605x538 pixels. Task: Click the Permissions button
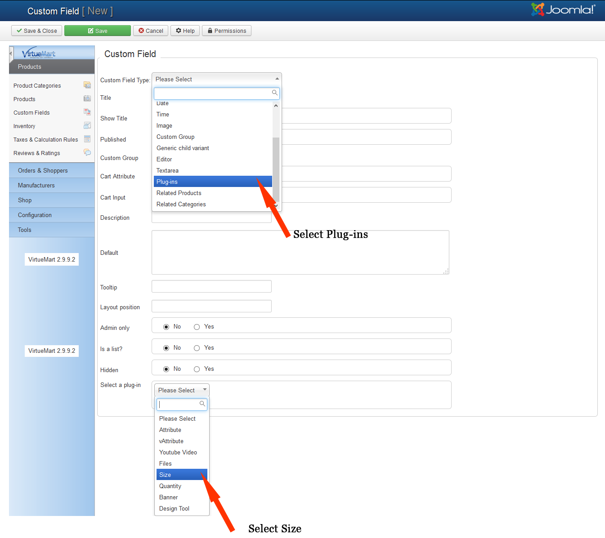(x=227, y=31)
